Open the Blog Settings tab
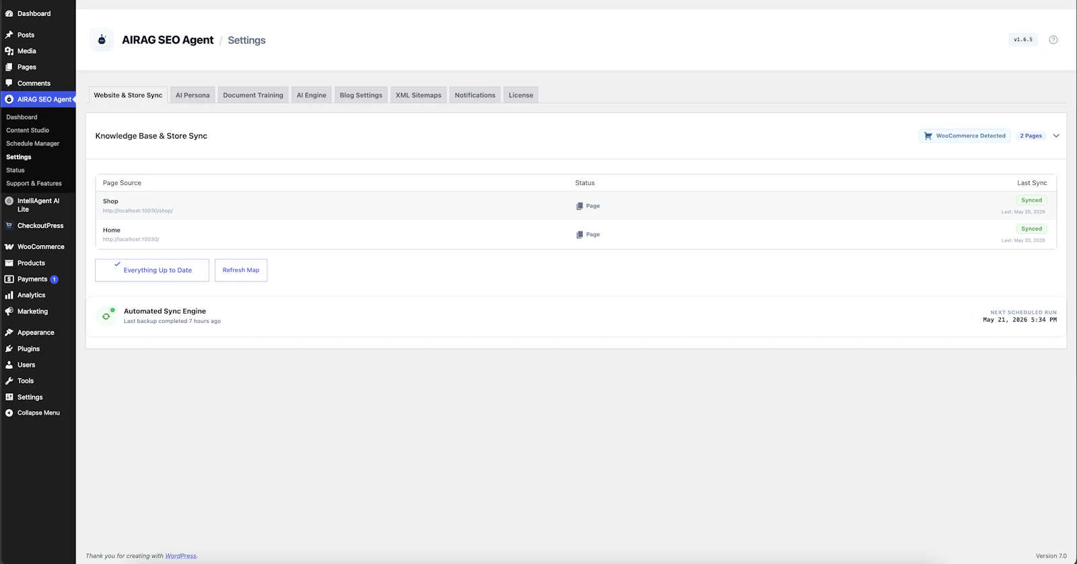 click(361, 95)
